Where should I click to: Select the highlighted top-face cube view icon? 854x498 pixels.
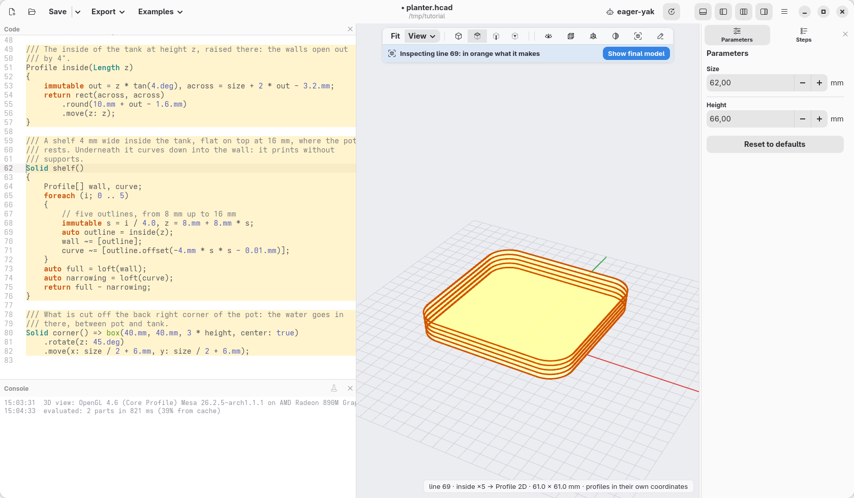point(477,36)
